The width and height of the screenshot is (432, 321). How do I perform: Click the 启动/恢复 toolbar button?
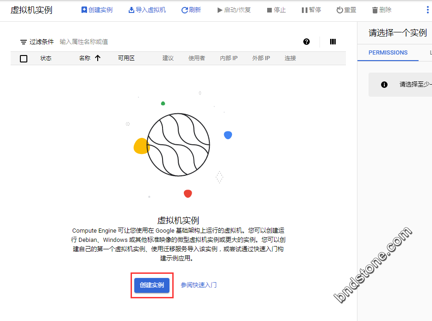234,10
